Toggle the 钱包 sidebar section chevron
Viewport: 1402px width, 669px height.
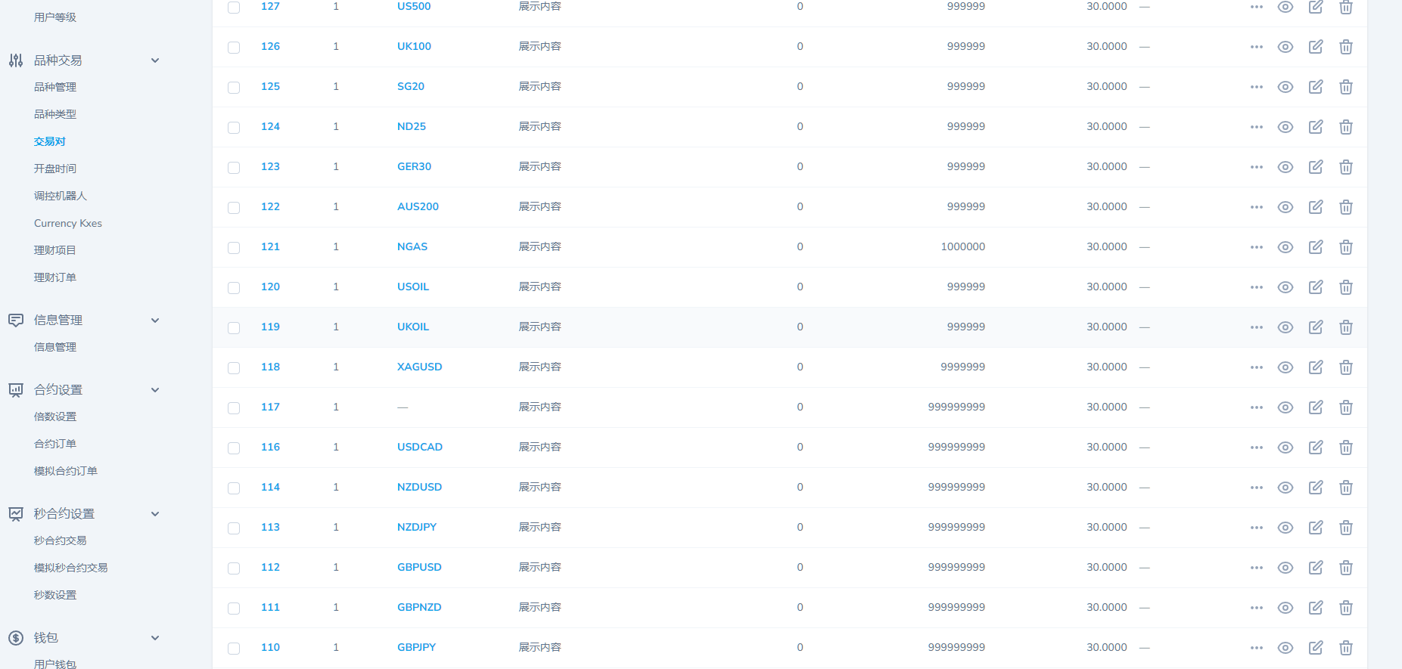coord(155,638)
